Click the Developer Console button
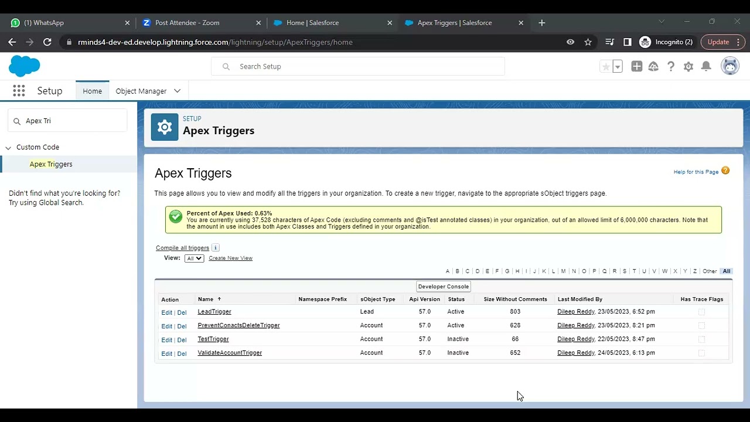The width and height of the screenshot is (750, 422). tap(444, 287)
